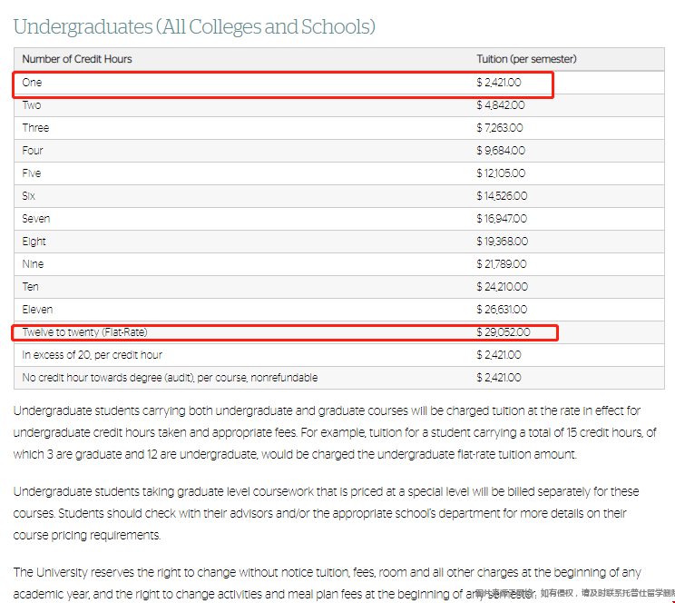Screen dimensions: 675x603
Task: Select the 'One' credit hour cell
Action: 32,83
